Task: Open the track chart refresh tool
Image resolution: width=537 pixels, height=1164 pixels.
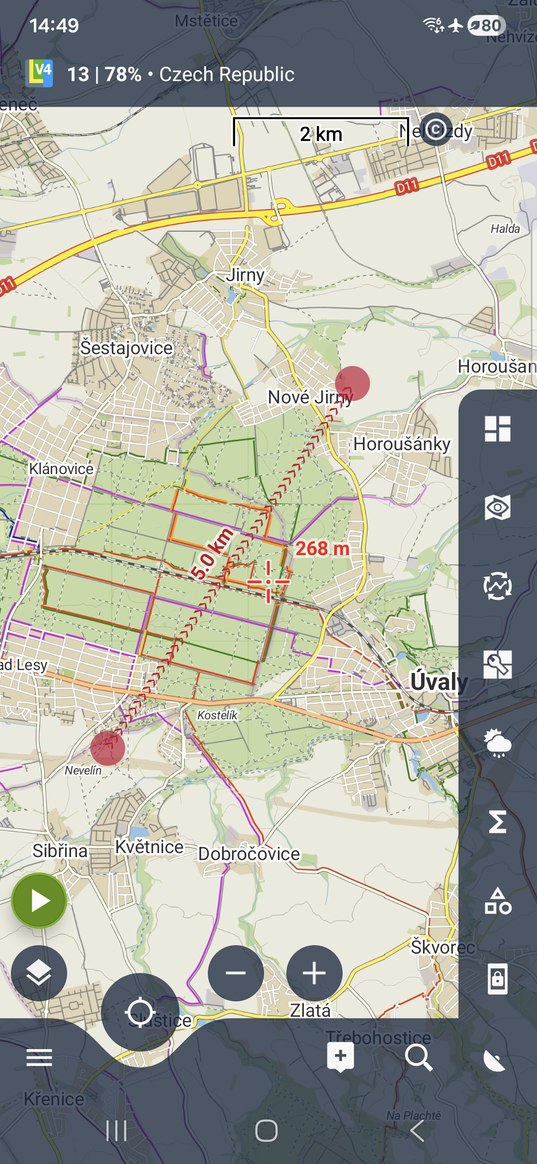Action: pyautogui.click(x=498, y=586)
